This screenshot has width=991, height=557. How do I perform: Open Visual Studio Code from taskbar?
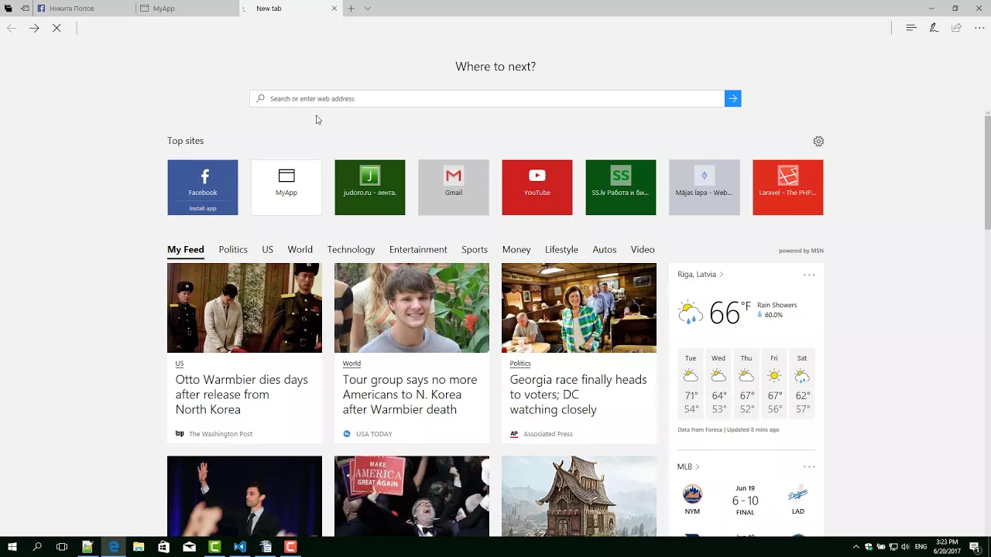(240, 547)
